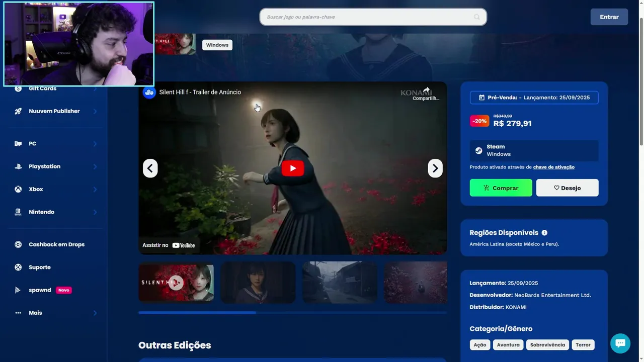644x362 pixels.
Task: Open the live chat bubble
Action: (620, 343)
